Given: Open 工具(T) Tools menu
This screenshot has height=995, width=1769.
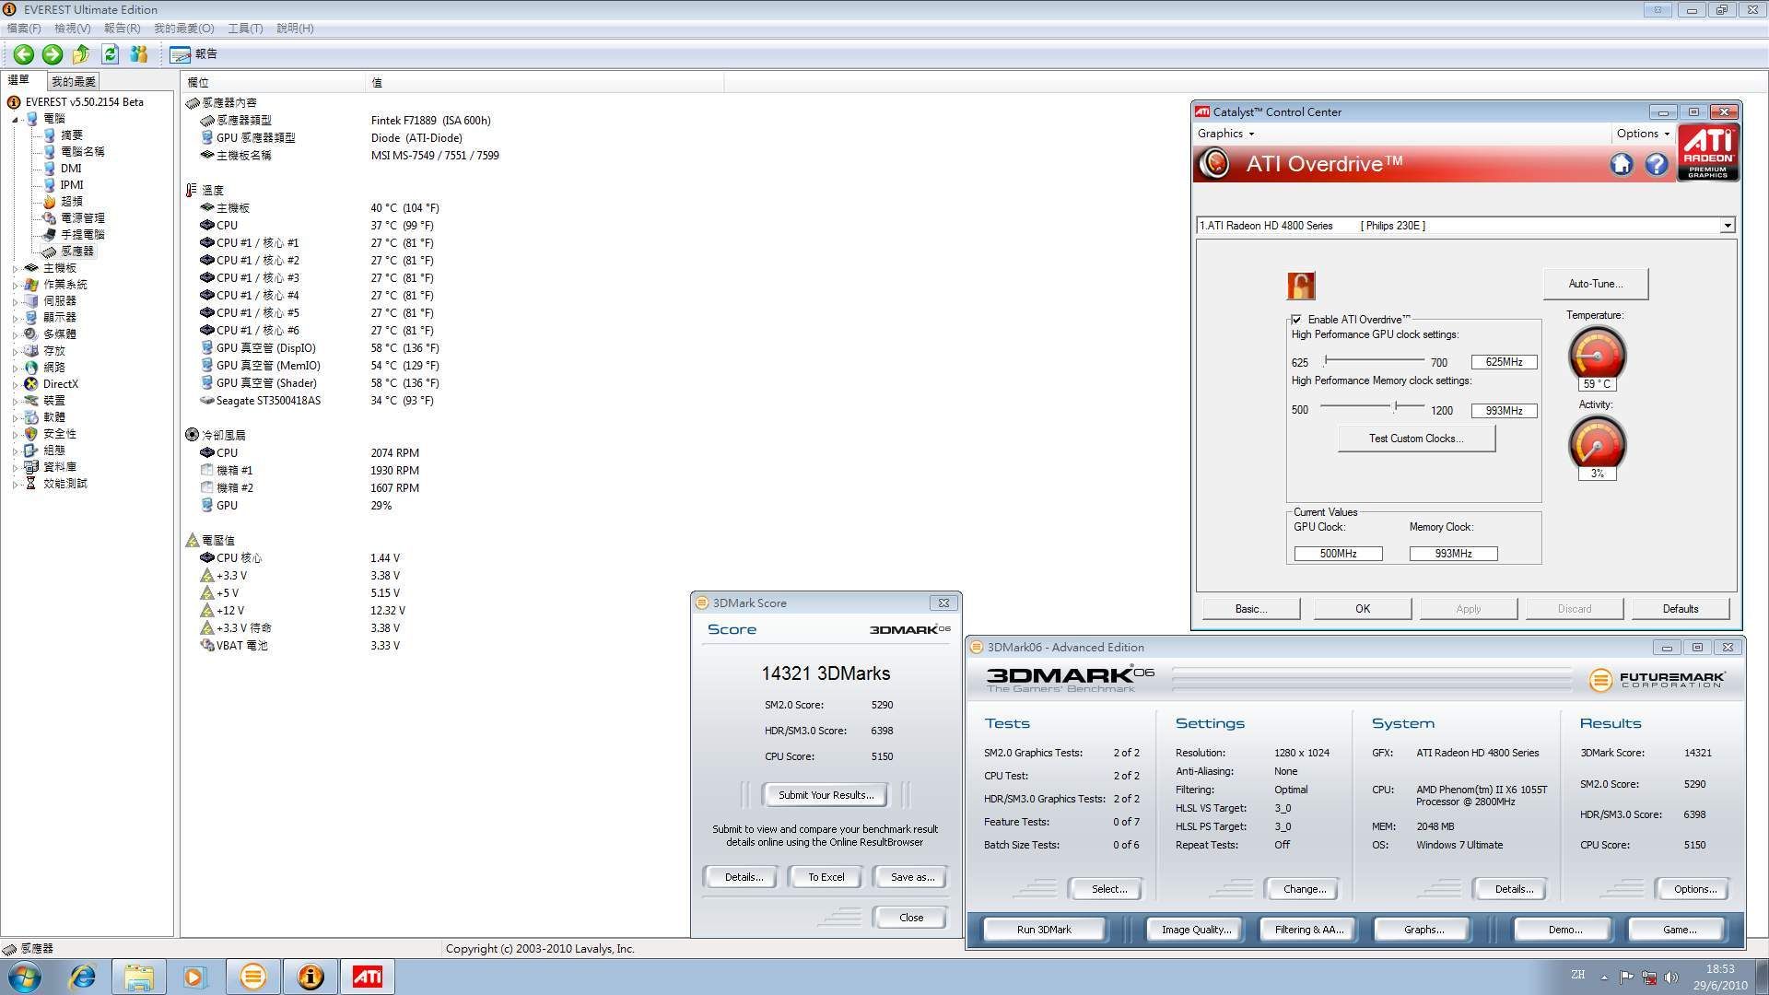Looking at the screenshot, I should pos(245,29).
